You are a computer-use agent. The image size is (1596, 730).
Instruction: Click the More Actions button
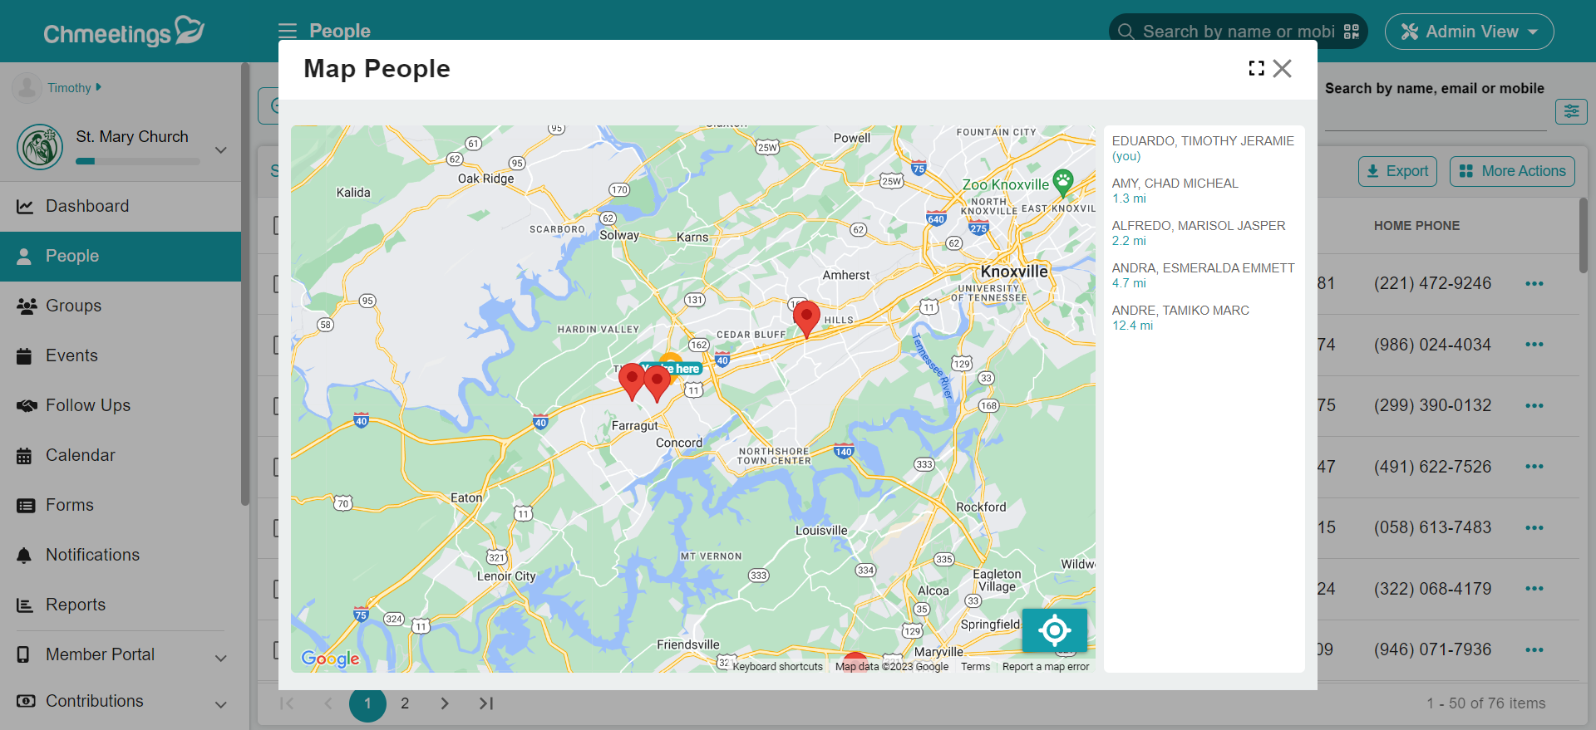pos(1512,171)
